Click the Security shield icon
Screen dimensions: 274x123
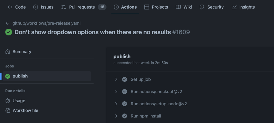(x=202, y=7)
